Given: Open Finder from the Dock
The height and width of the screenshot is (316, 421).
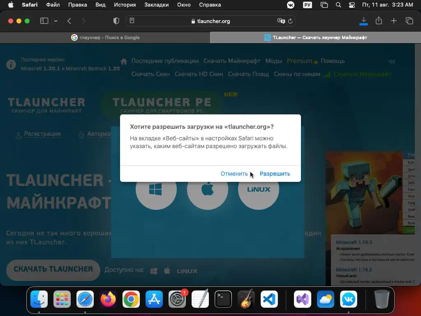Looking at the screenshot, I should tap(39, 299).
